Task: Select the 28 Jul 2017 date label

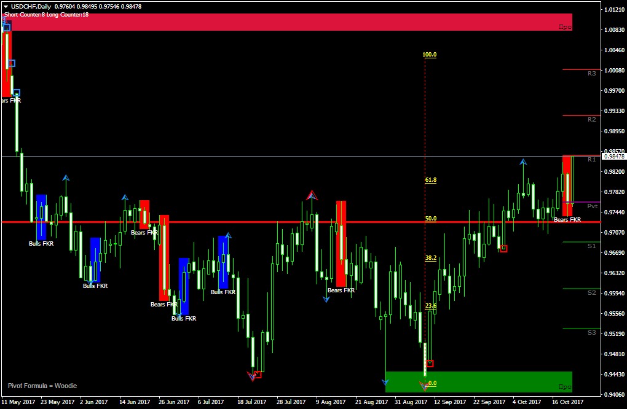Action: [x=291, y=402]
